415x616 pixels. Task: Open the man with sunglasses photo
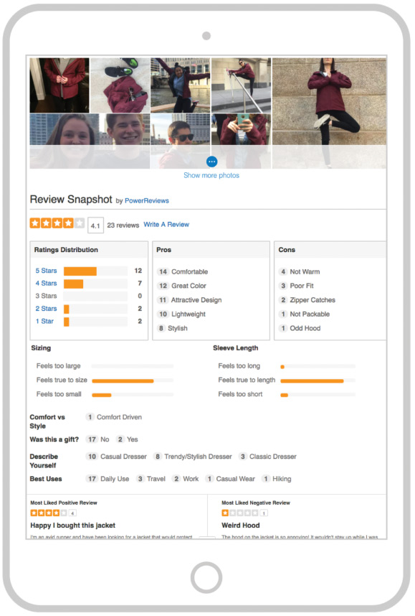tap(181, 141)
